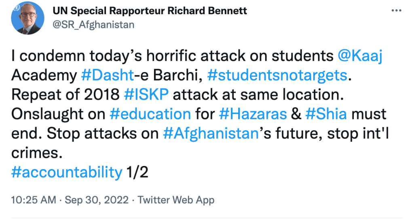414x219 pixels.
Task: Click the "1/2" thread marker text
Action: click(137, 172)
